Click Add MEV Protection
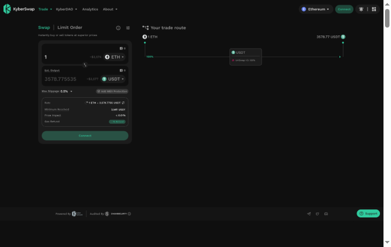Image resolution: width=391 pixels, height=247 pixels. pyautogui.click(x=112, y=92)
